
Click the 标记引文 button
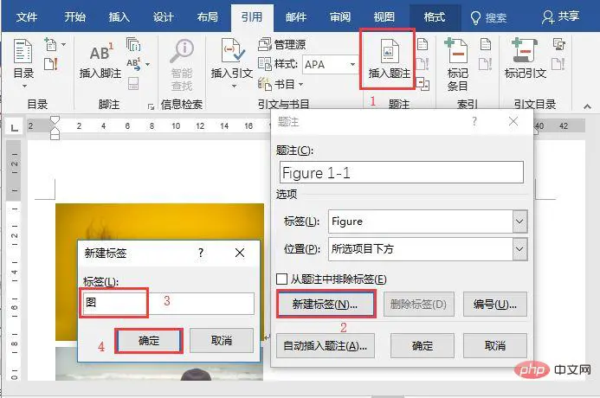point(526,59)
